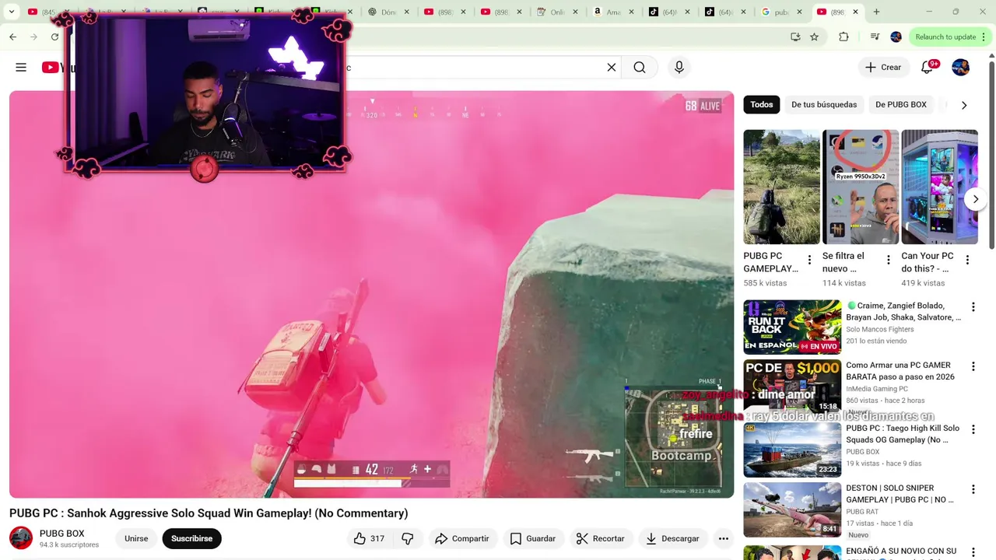This screenshot has width=996, height=560.
Task: Click the Solo Mancos Fighters channel name
Action: coord(880,330)
